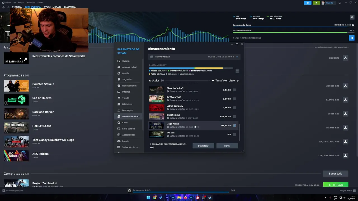Click the Z: drive storage usage bar
Screen dimensions: 358x201
191,68
